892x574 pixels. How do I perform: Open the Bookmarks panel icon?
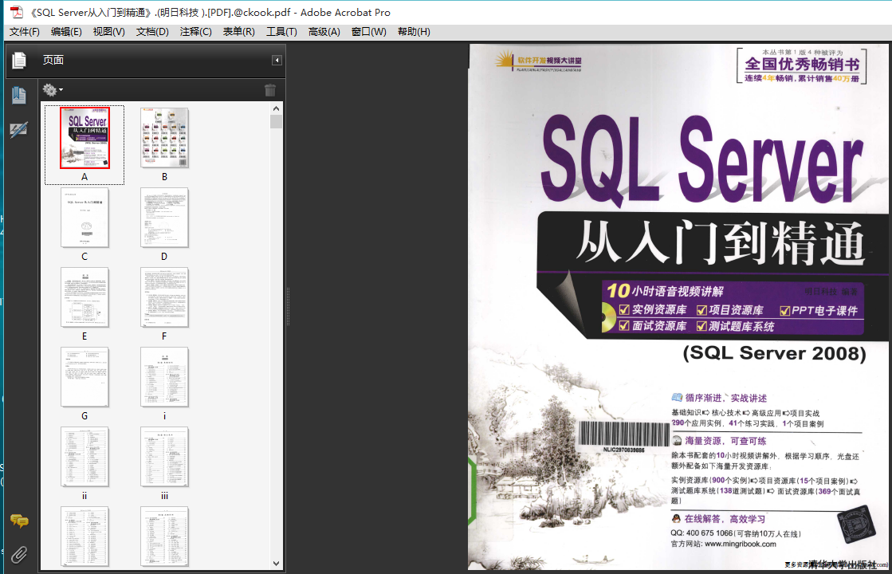tap(19, 95)
